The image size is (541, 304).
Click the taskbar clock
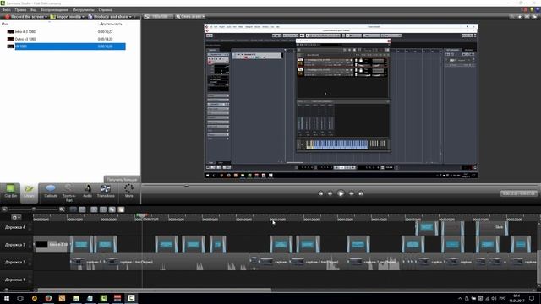[516, 298]
